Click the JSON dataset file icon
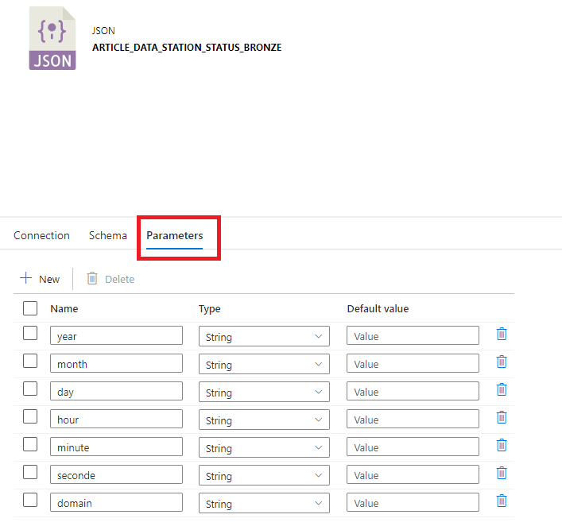Image resolution: width=562 pixels, height=530 pixels. (x=52, y=38)
